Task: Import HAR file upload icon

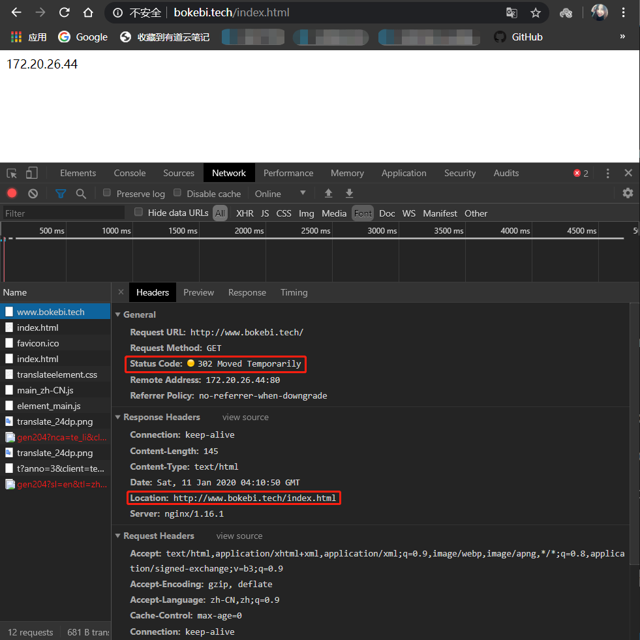Action: (x=328, y=193)
